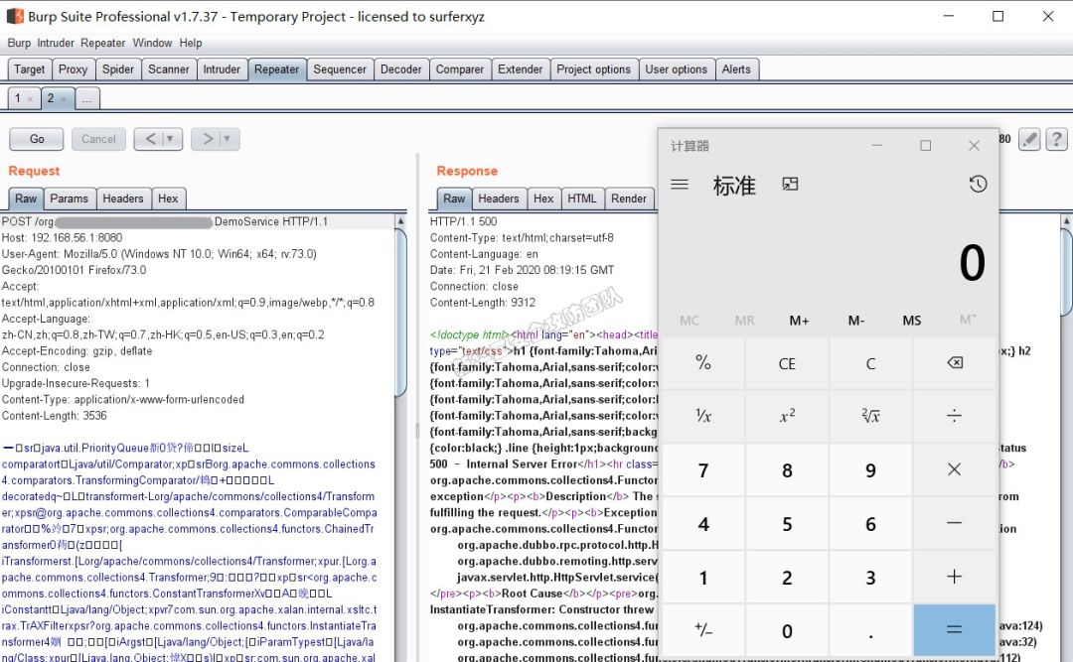
Task: Toggle calculator keep-on-top mode icon
Action: coord(790,184)
